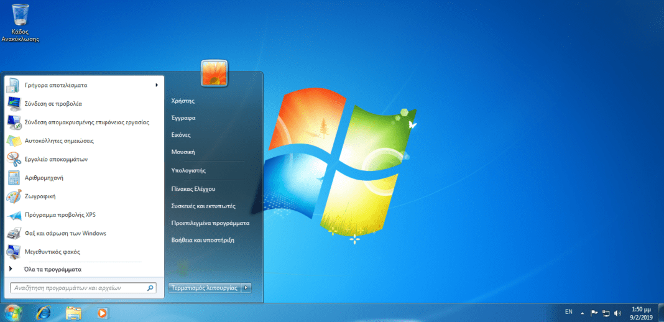Select Αριθμομηχανή text entry
The image size is (664, 322).
point(44,178)
